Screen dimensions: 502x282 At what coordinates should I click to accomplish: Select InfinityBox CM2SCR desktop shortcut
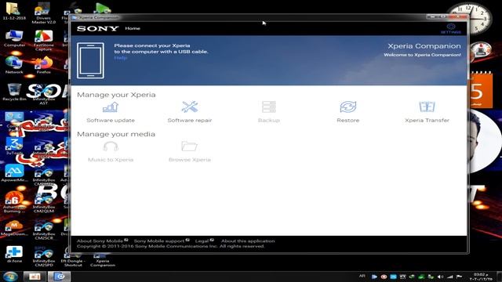click(44, 230)
